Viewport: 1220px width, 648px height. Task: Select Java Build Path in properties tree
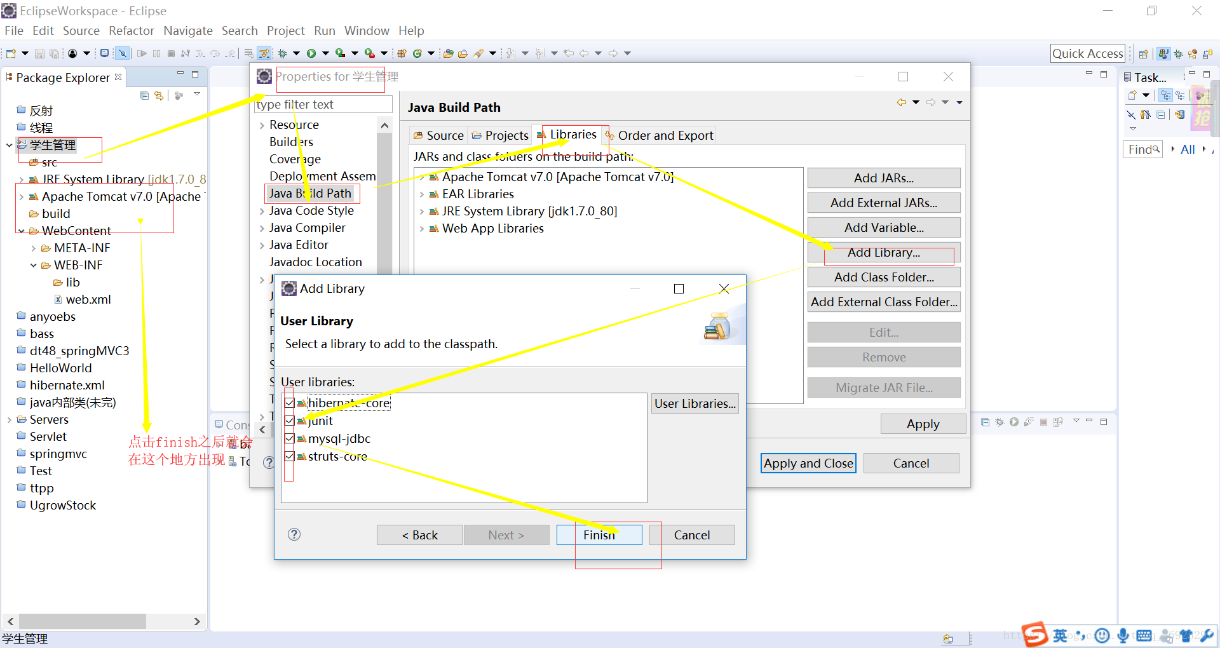[x=310, y=193]
